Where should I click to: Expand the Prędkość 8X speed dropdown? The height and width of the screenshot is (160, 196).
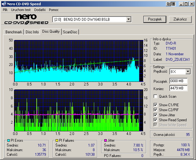pyautogui.click(x=188, y=72)
